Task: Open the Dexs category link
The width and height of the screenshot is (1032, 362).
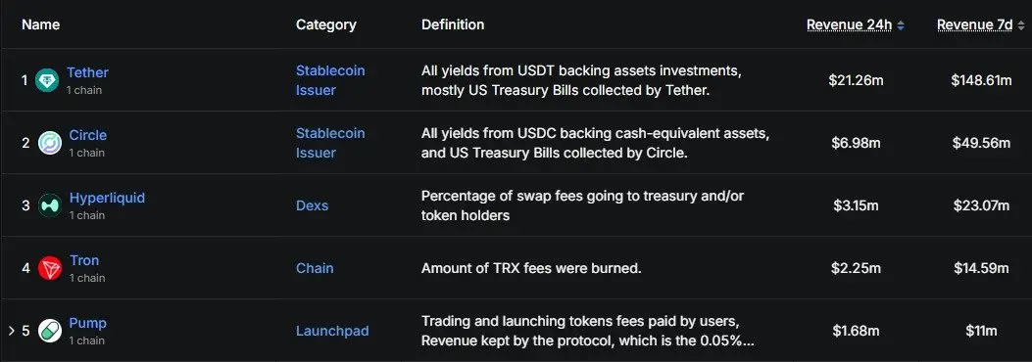Action: tap(312, 205)
